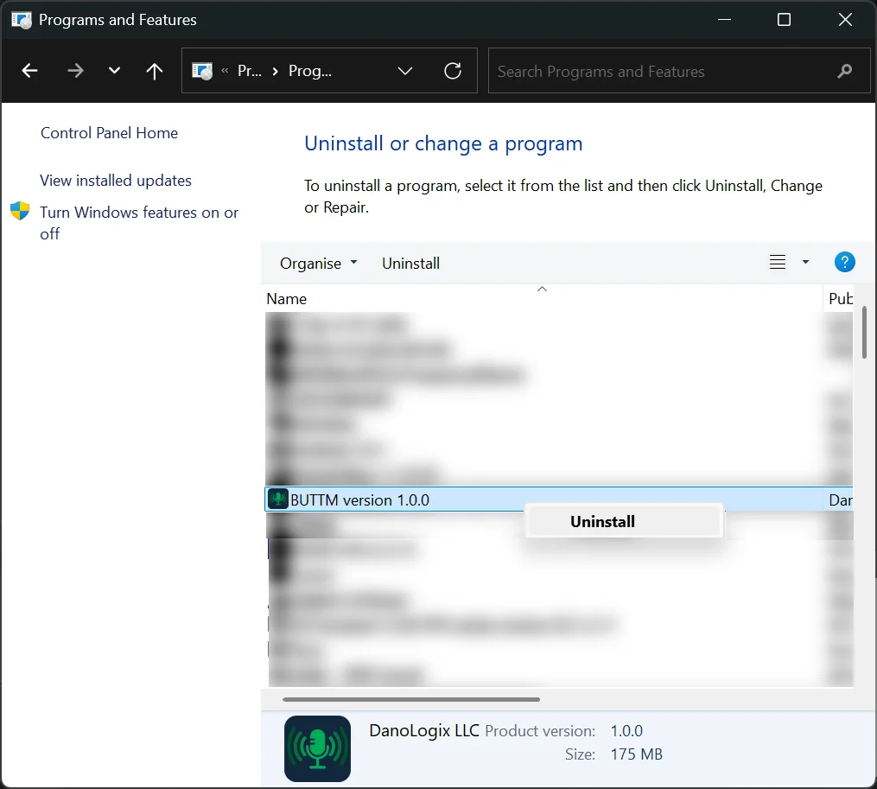877x789 pixels.
Task: Click the forward navigation arrow
Action: pyautogui.click(x=75, y=71)
